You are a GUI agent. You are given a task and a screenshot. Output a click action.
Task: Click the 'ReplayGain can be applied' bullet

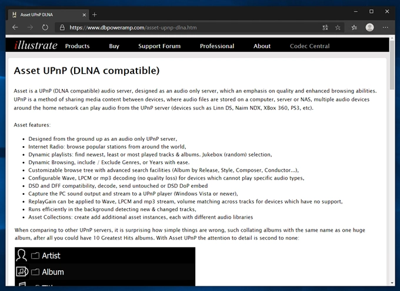(x=185, y=202)
